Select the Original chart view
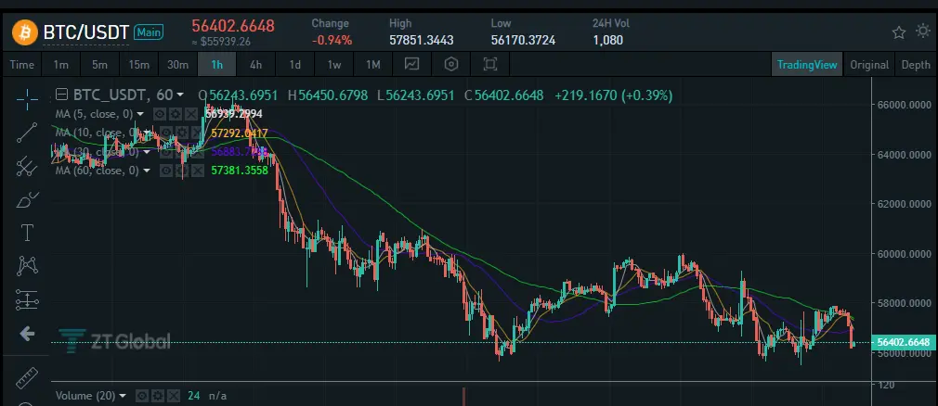This screenshot has width=938, height=406. [869, 65]
